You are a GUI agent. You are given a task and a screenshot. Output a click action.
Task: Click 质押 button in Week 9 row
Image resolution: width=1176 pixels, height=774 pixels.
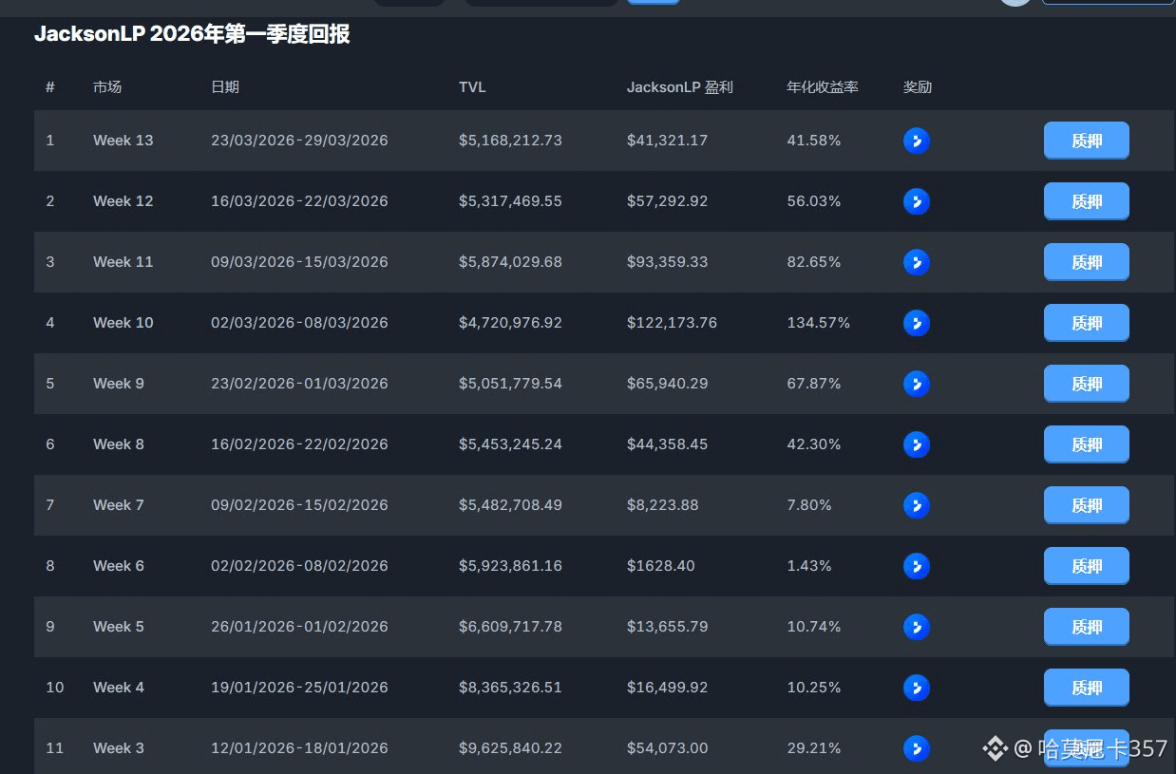pyautogui.click(x=1087, y=384)
